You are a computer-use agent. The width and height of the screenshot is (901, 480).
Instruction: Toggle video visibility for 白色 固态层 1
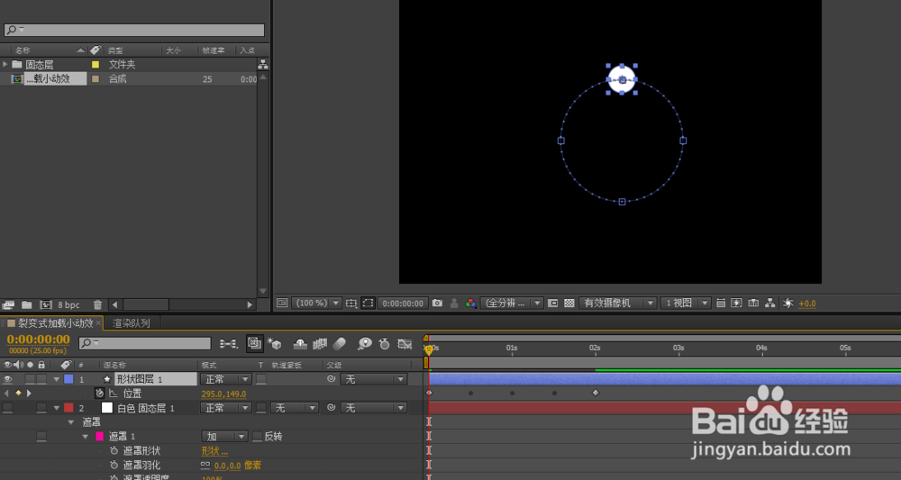point(7,408)
